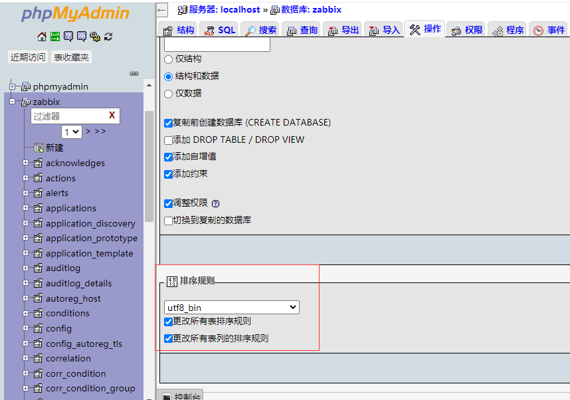Jump to last page with >> link
Viewport: 570px width, 400px height.
[x=100, y=132]
